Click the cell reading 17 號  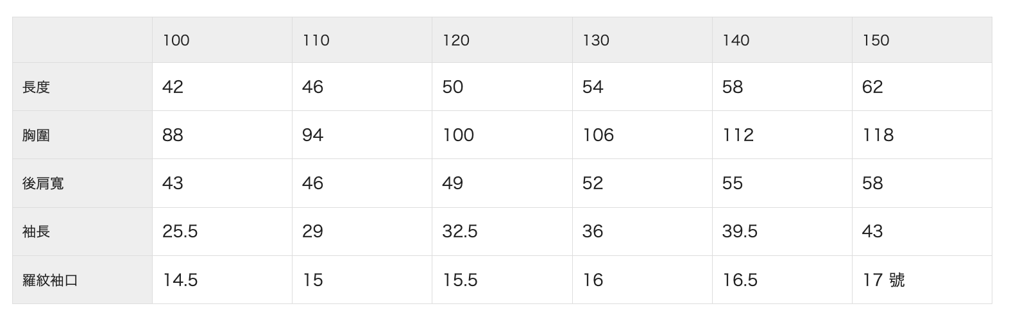pyautogui.click(x=883, y=280)
